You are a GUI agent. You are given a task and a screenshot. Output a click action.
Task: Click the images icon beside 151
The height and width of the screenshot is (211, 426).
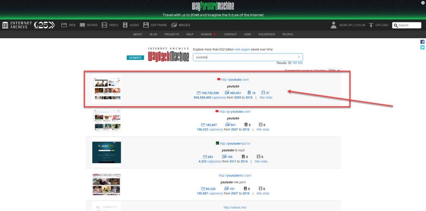[226, 189]
